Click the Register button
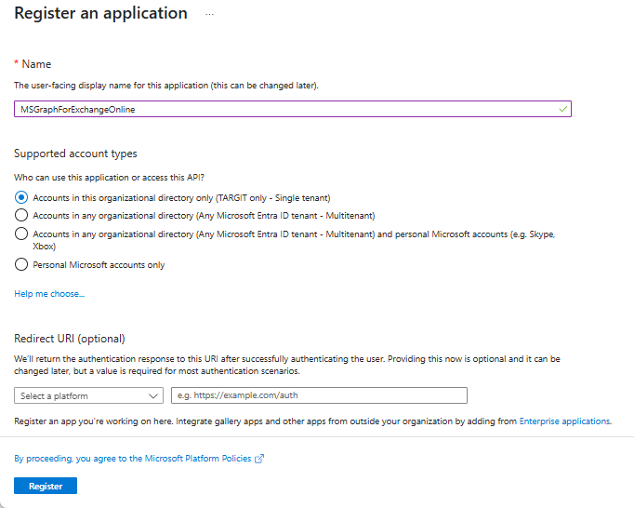The height and width of the screenshot is (508, 634). pyautogui.click(x=46, y=486)
